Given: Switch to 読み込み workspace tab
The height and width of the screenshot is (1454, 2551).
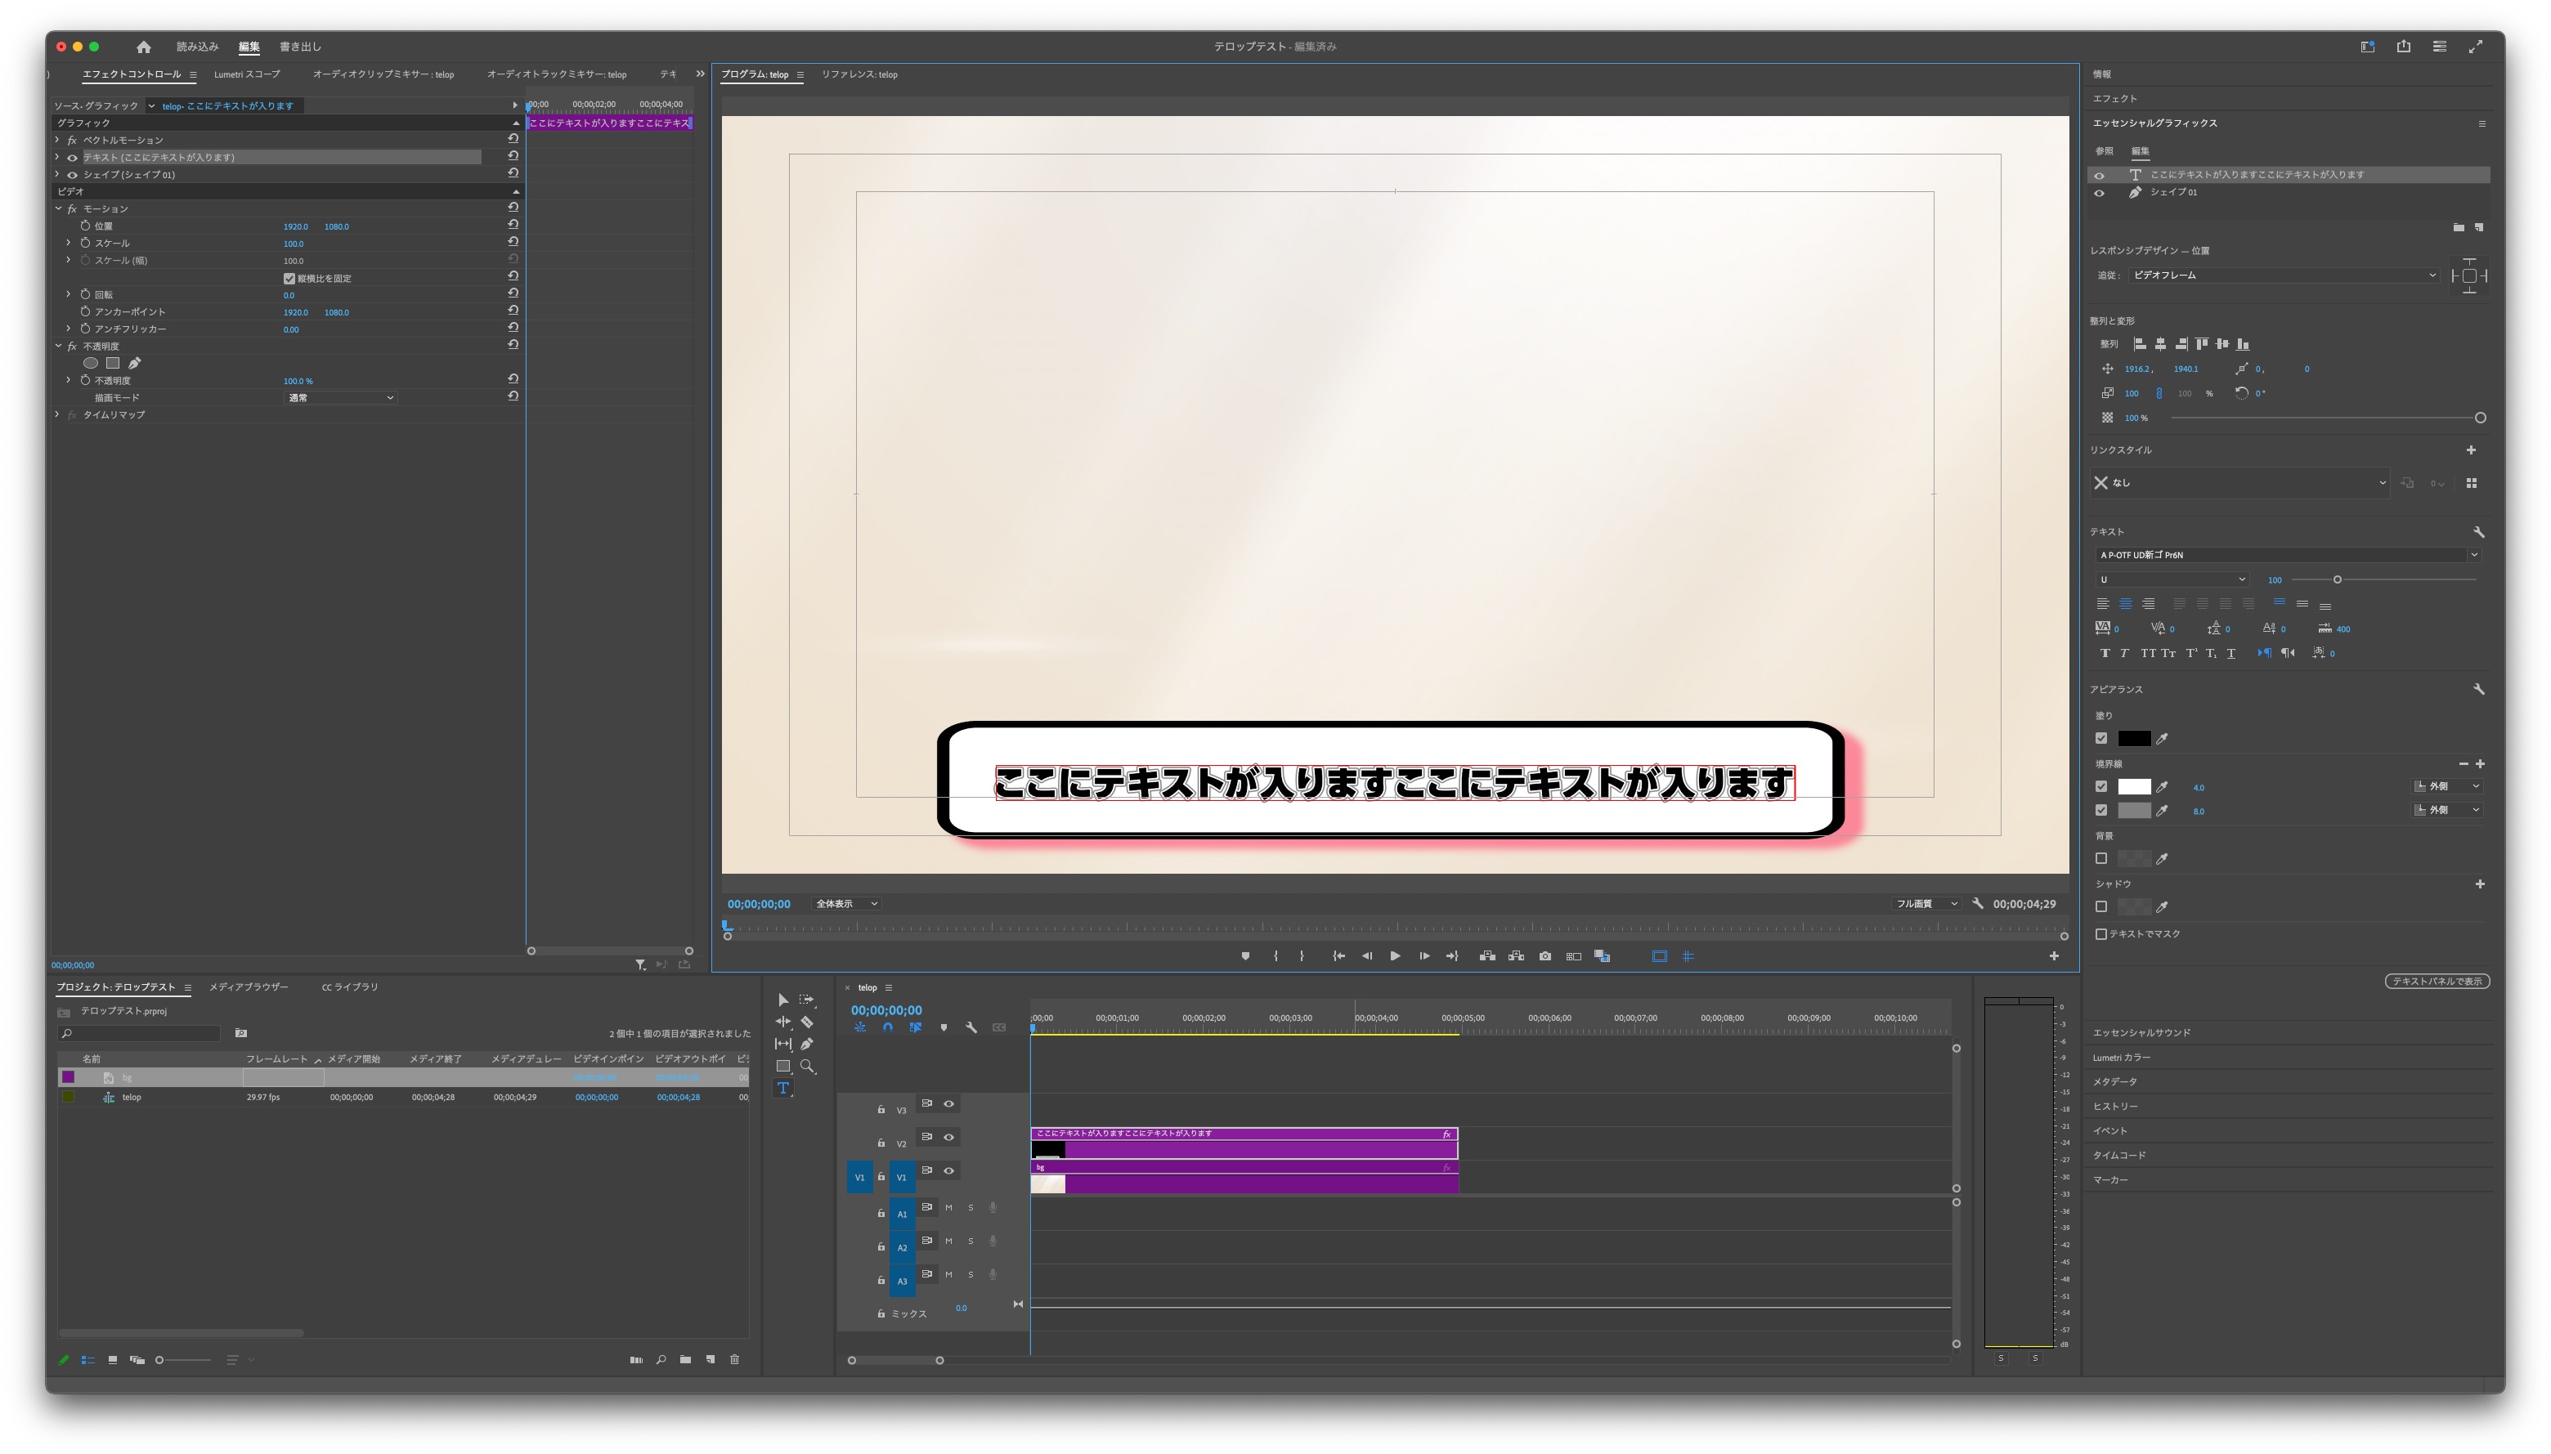Looking at the screenshot, I should pyautogui.click(x=197, y=47).
